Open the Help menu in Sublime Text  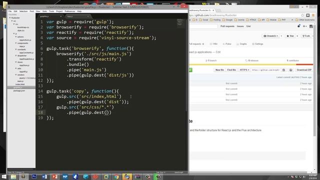(x=79, y=11)
